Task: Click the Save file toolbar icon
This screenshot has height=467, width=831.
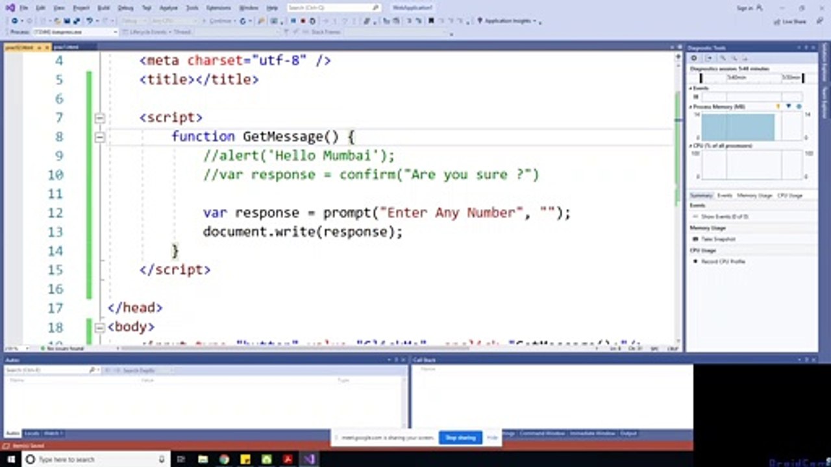Action: [x=67, y=21]
